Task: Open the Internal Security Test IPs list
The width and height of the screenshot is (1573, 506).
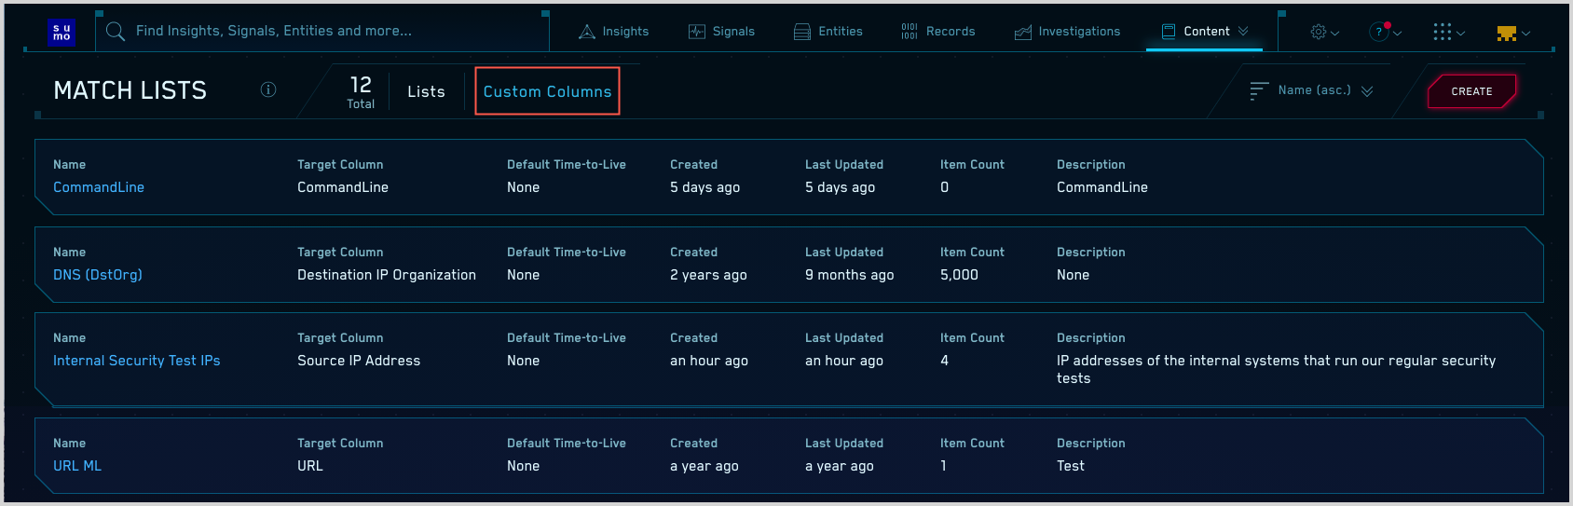Action: pyautogui.click(x=136, y=361)
